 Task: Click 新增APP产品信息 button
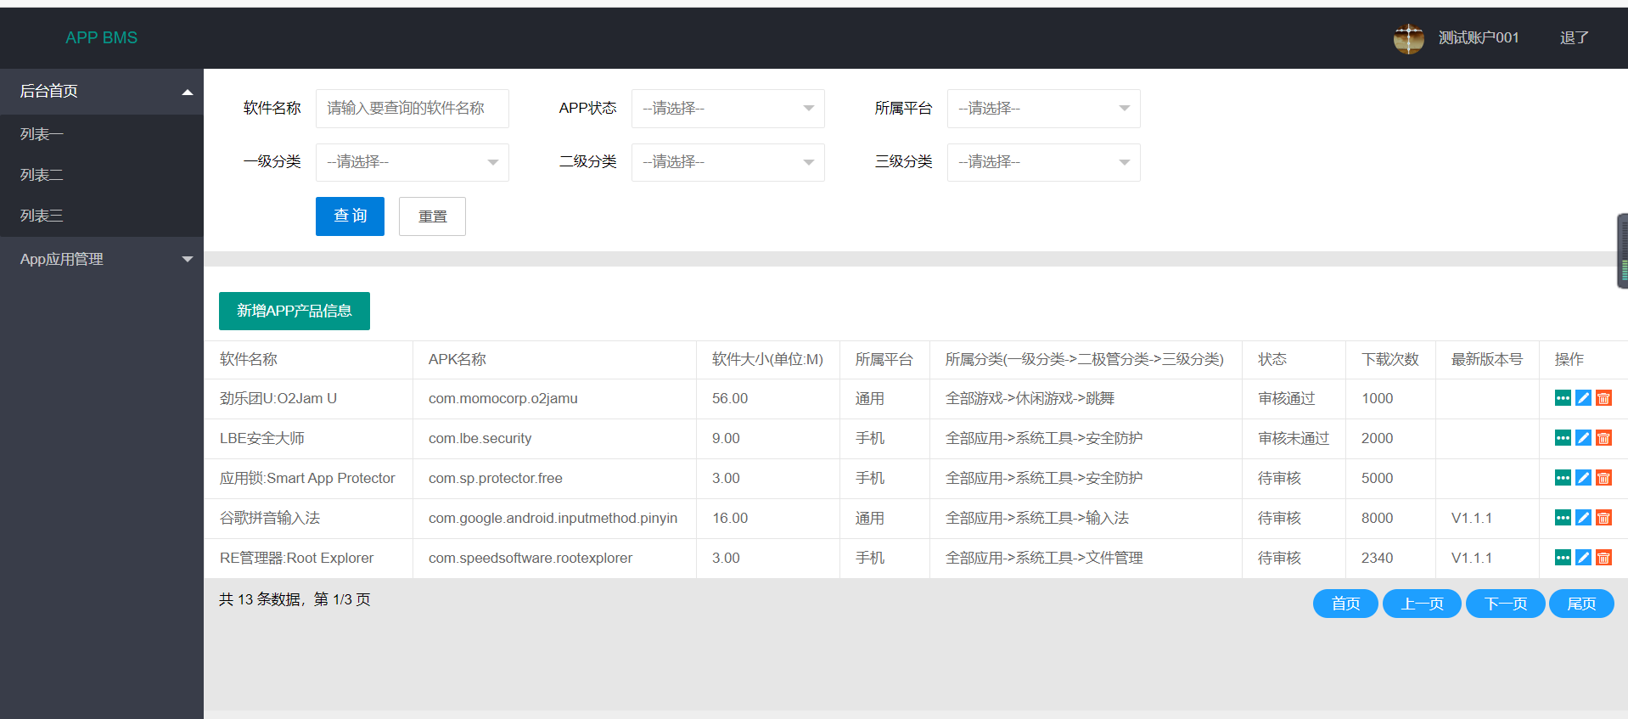pos(295,311)
